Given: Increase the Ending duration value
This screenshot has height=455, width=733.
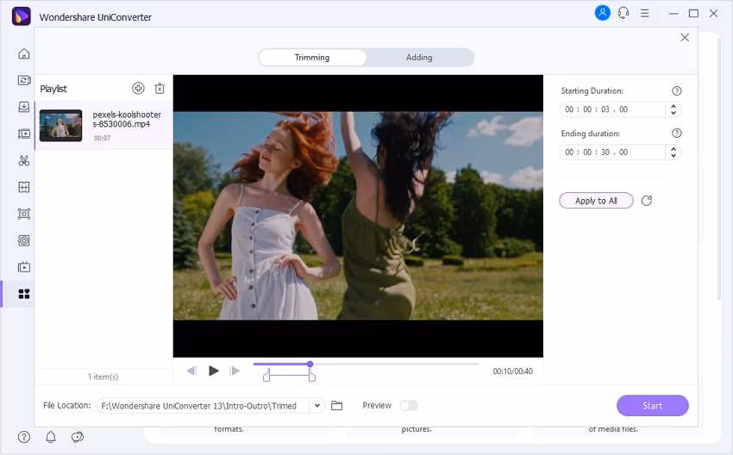Looking at the screenshot, I should click(x=673, y=148).
